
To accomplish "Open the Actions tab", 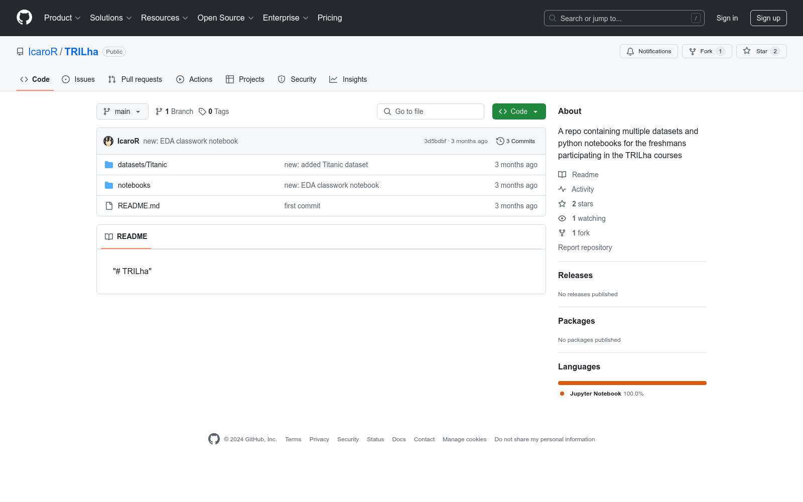I will click(194, 79).
